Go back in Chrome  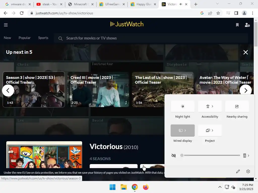[x=6, y=13]
